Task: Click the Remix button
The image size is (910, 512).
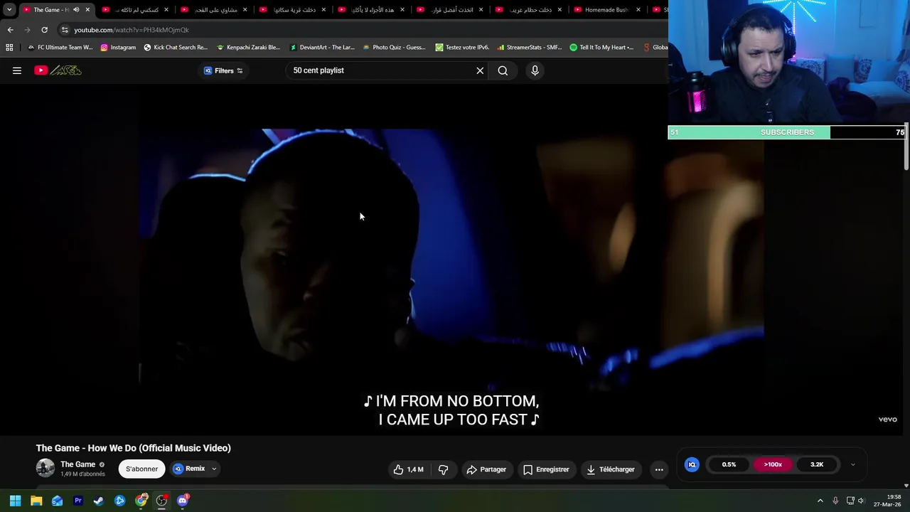Action: click(188, 469)
